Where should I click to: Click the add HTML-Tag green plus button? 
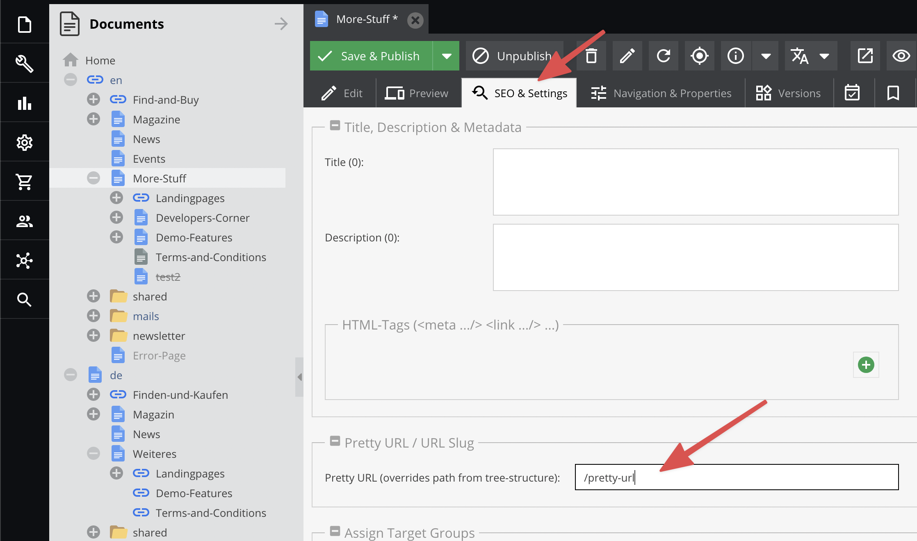tap(865, 364)
